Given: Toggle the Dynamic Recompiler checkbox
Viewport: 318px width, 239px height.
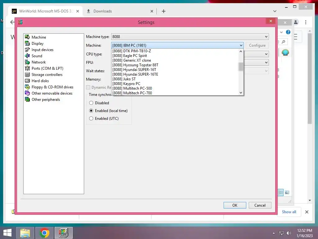Looking at the screenshot, I should coord(88,87).
